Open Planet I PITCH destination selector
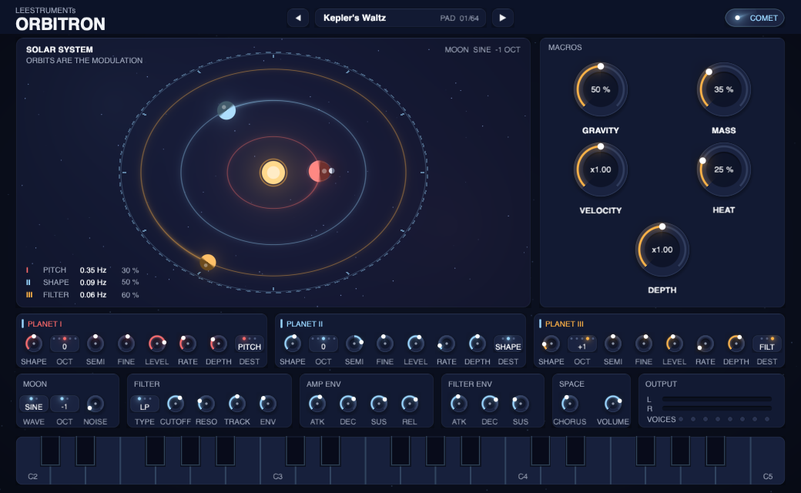Viewport: 801px width, 493px height. coord(250,344)
